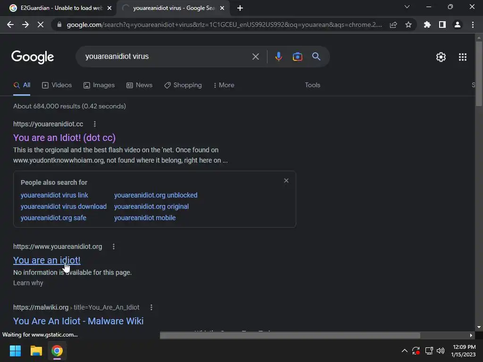Switch to News results
Image resolution: width=483 pixels, height=362 pixels.
(139, 85)
